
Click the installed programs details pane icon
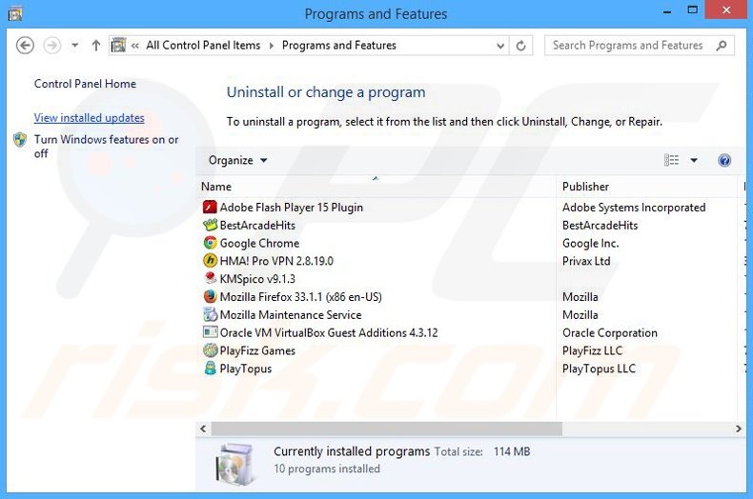[x=234, y=465]
